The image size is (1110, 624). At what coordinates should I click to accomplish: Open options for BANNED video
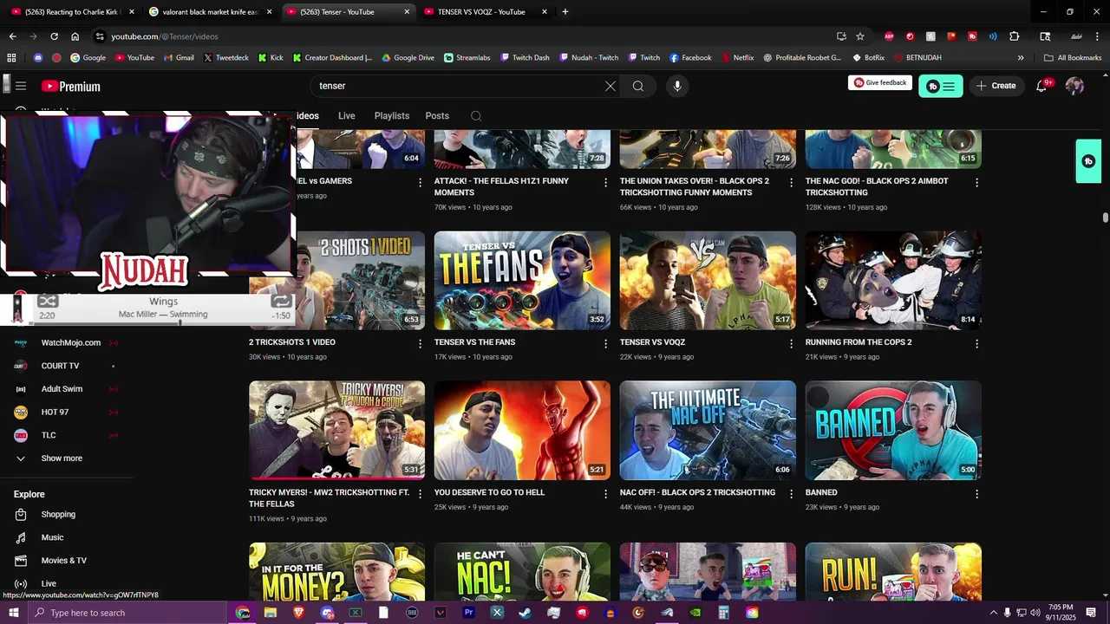[x=976, y=494]
